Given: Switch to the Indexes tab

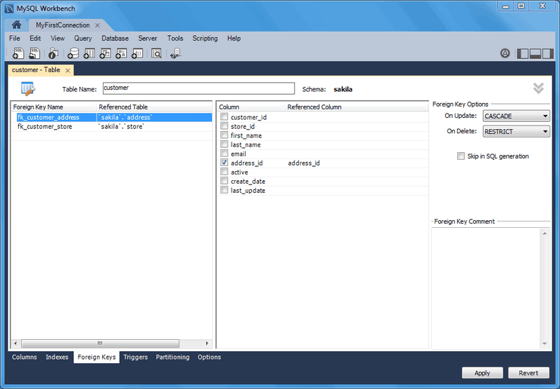Looking at the screenshot, I should tap(57, 357).
